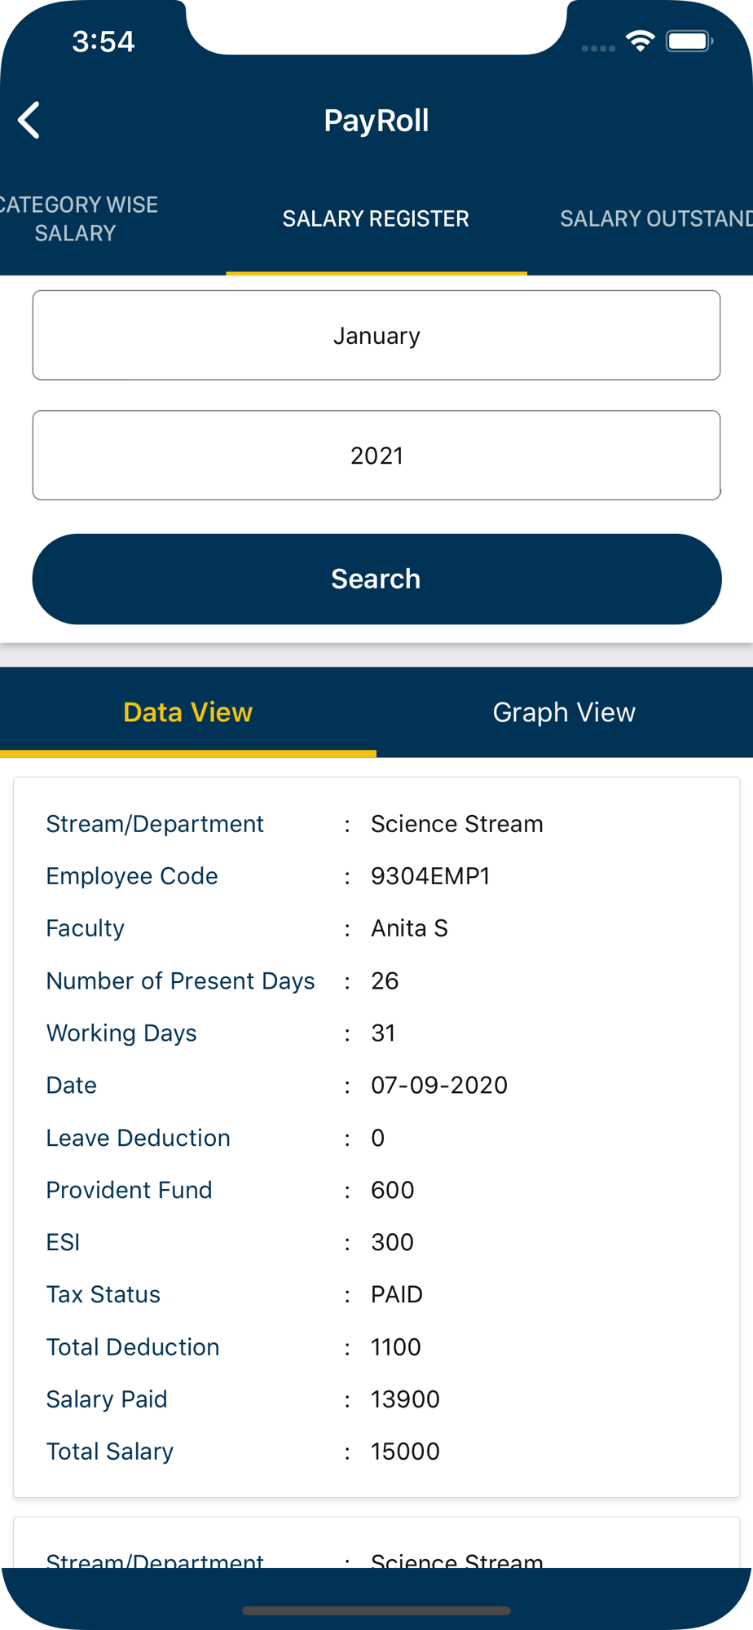Tap the Tax Status PAID value

click(x=397, y=1294)
